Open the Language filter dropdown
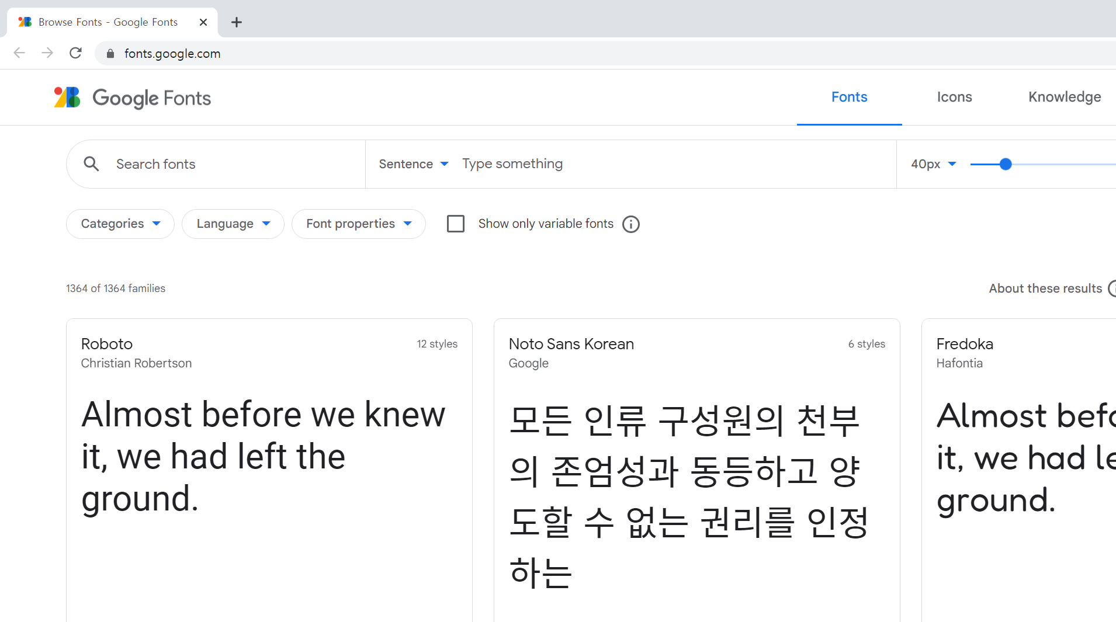This screenshot has width=1116, height=622. pos(233,224)
